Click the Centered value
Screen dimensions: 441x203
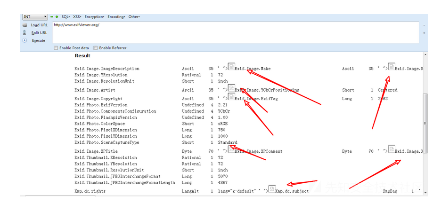(x=388, y=90)
